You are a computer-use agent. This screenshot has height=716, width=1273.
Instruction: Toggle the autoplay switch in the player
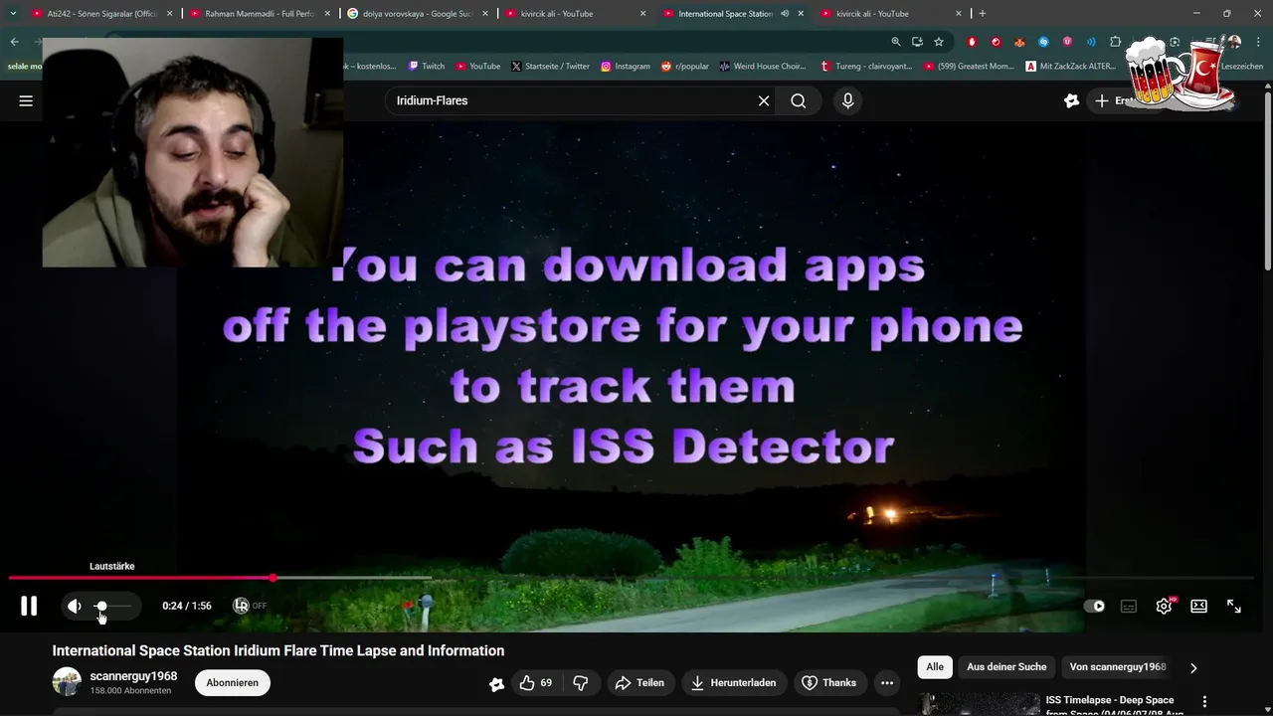1094,606
